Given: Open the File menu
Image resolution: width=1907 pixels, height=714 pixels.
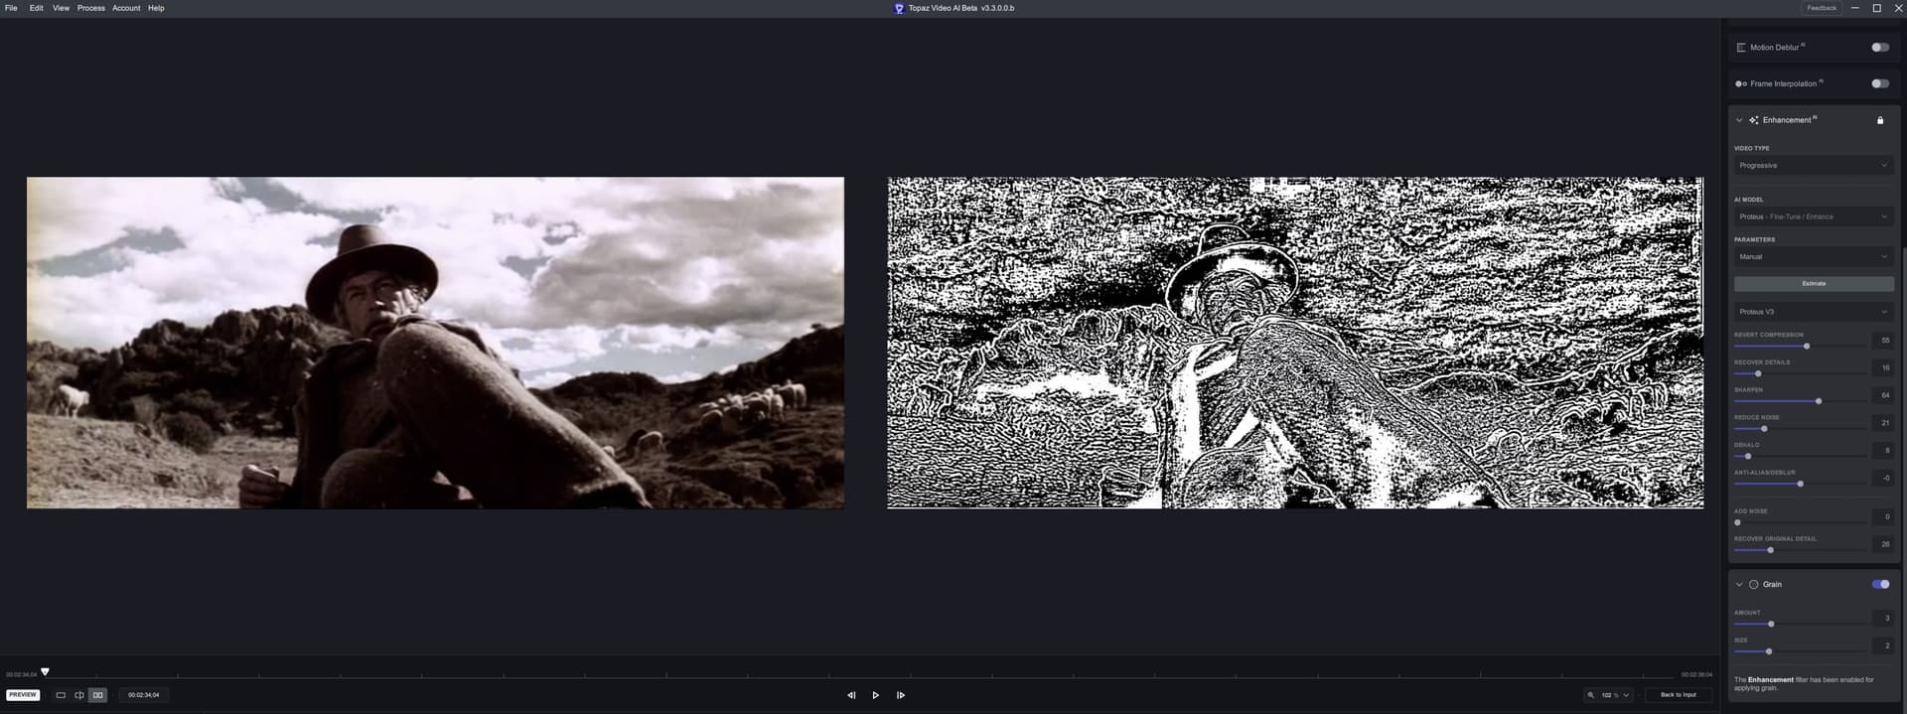Looking at the screenshot, I should (x=11, y=8).
